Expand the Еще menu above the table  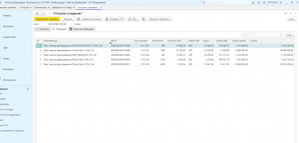pyautogui.click(x=290, y=35)
